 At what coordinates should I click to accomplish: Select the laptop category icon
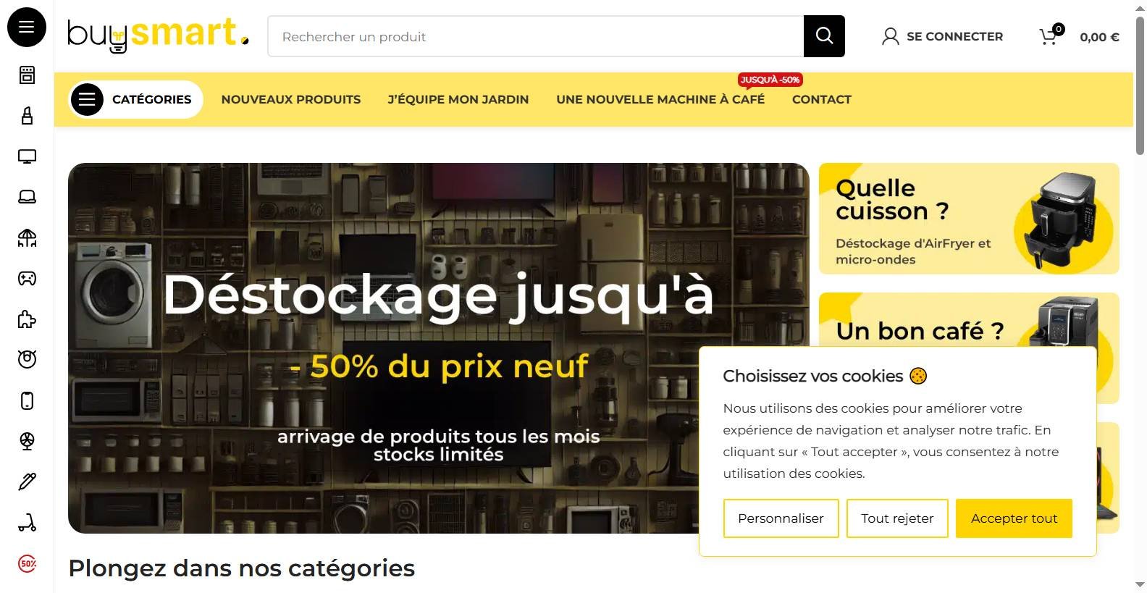point(27,197)
